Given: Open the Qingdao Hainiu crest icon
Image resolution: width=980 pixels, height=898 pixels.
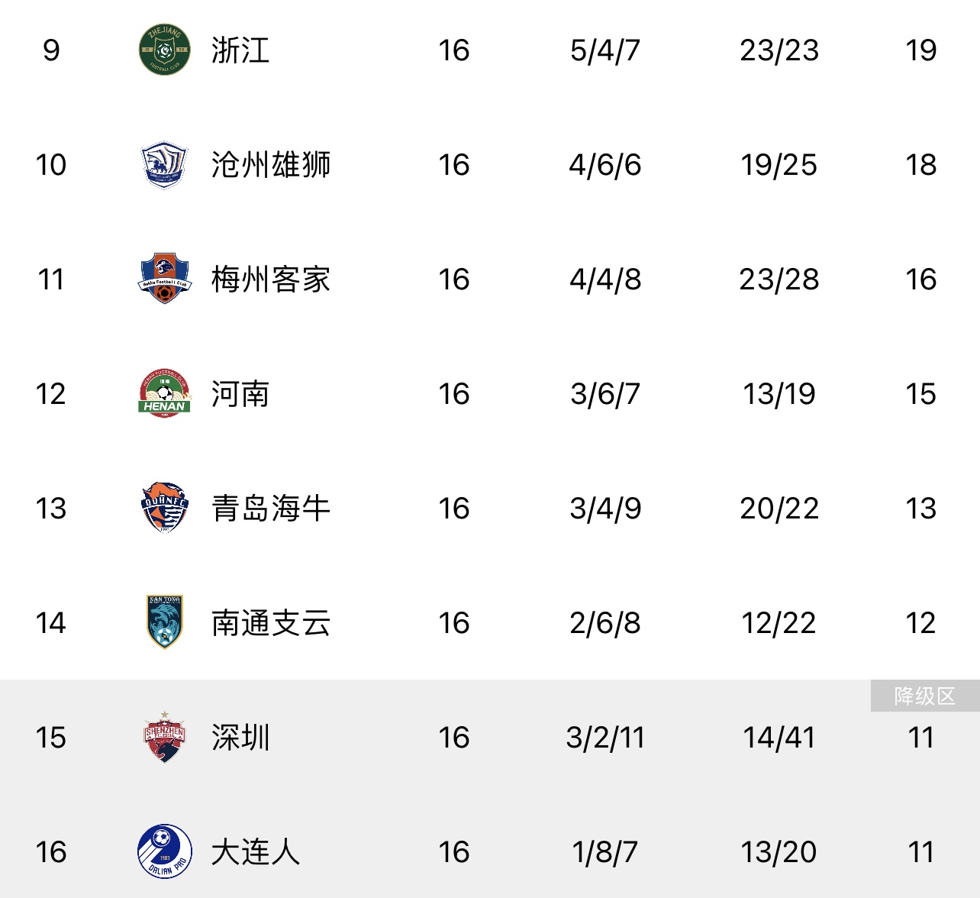Looking at the screenshot, I should coord(164,508).
